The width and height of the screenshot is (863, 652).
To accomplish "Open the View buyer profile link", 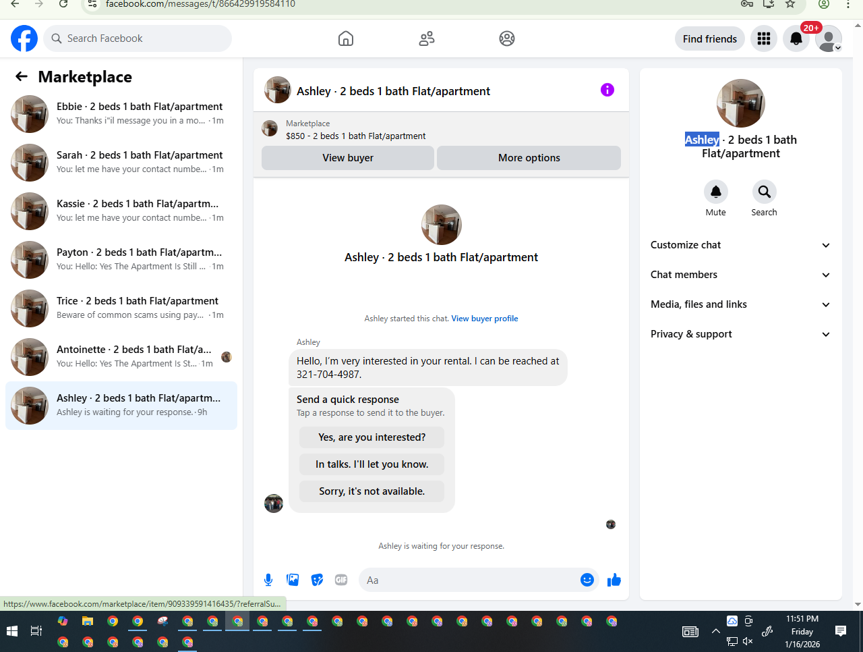I will 485,319.
